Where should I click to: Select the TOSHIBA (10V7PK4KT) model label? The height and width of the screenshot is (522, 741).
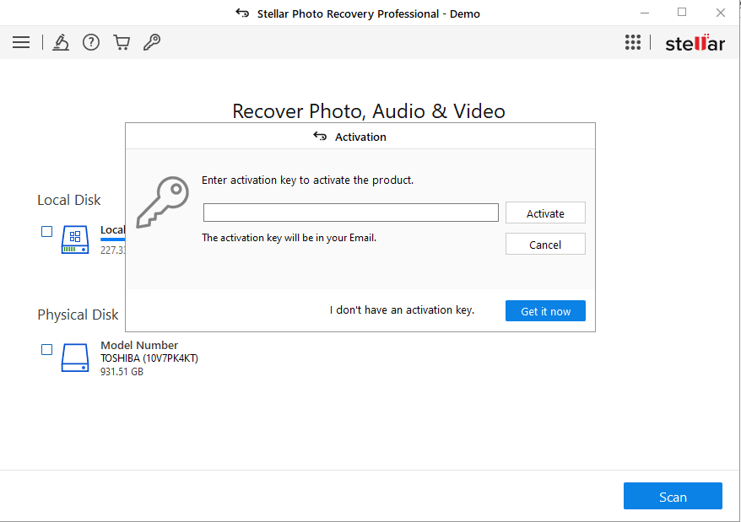tap(149, 358)
